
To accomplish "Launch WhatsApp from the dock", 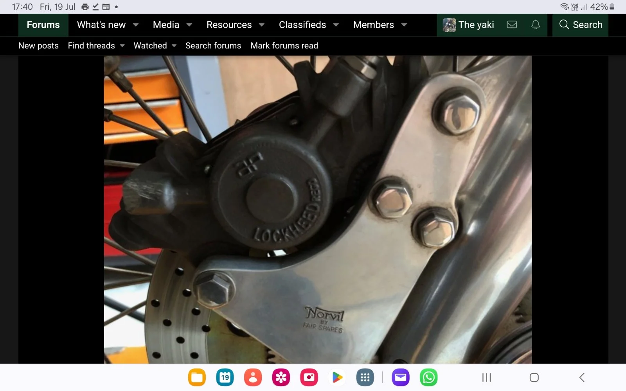I will click(428, 377).
